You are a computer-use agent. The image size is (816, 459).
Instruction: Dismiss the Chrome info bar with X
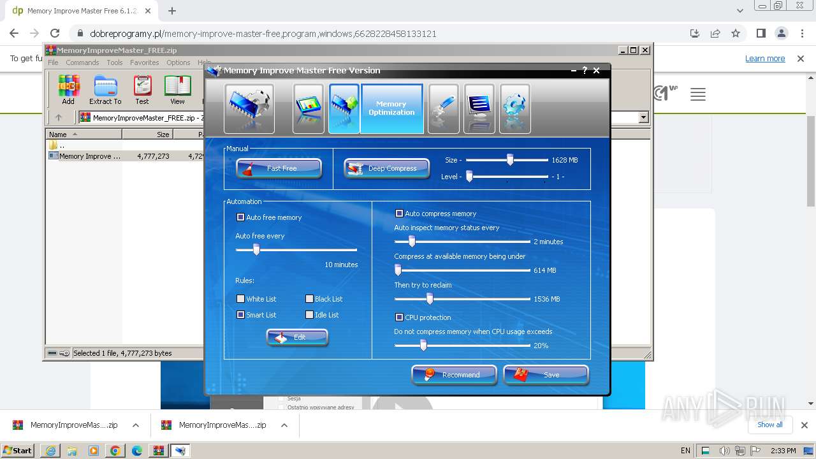[x=801, y=59]
